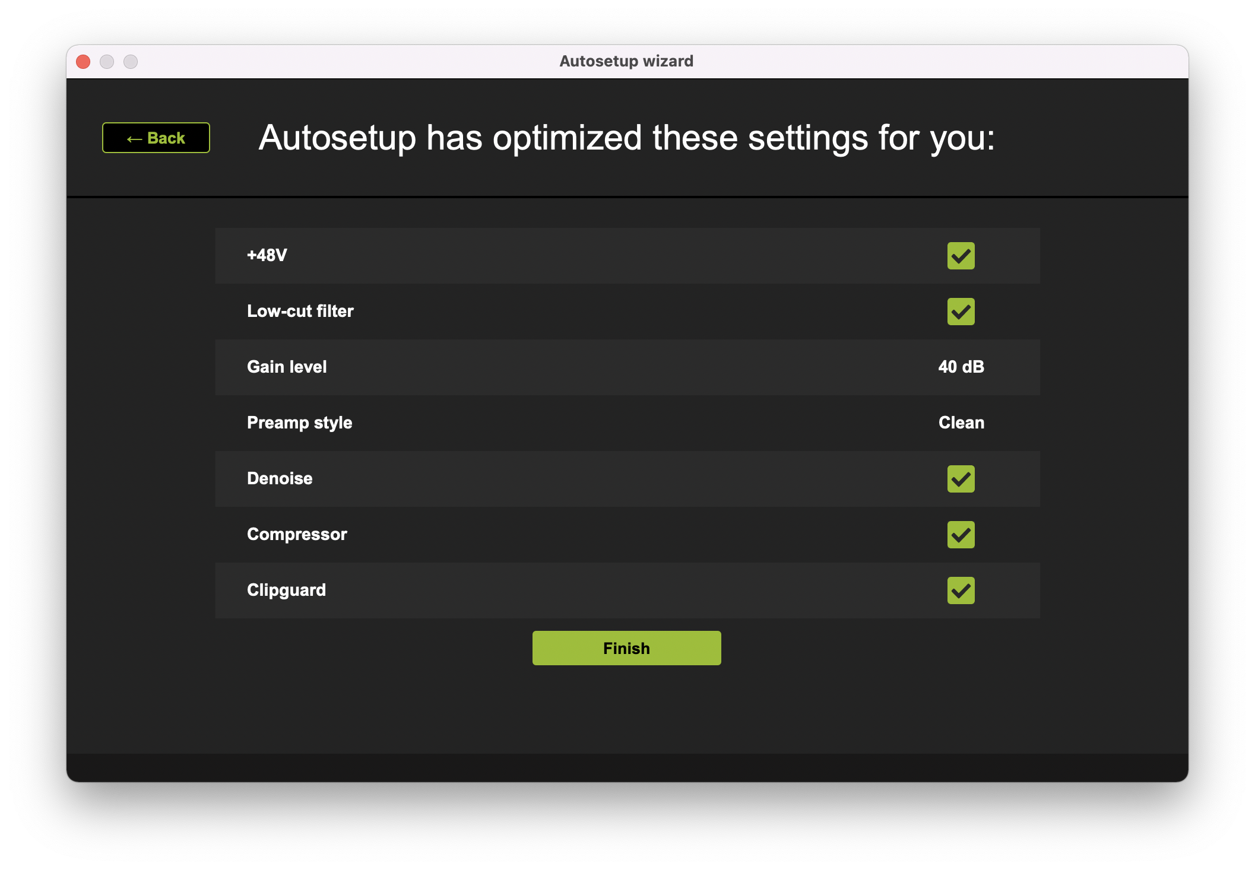The image size is (1255, 870).
Task: Uncheck the +48V phantom power checkbox
Action: pyautogui.click(x=961, y=256)
